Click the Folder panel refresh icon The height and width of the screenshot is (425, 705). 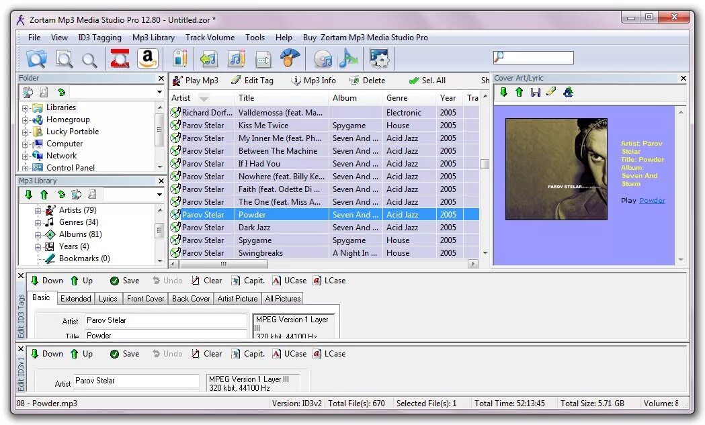coord(61,92)
